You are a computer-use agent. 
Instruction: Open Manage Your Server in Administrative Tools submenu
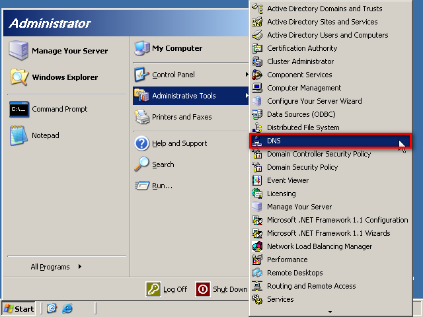coord(330,207)
